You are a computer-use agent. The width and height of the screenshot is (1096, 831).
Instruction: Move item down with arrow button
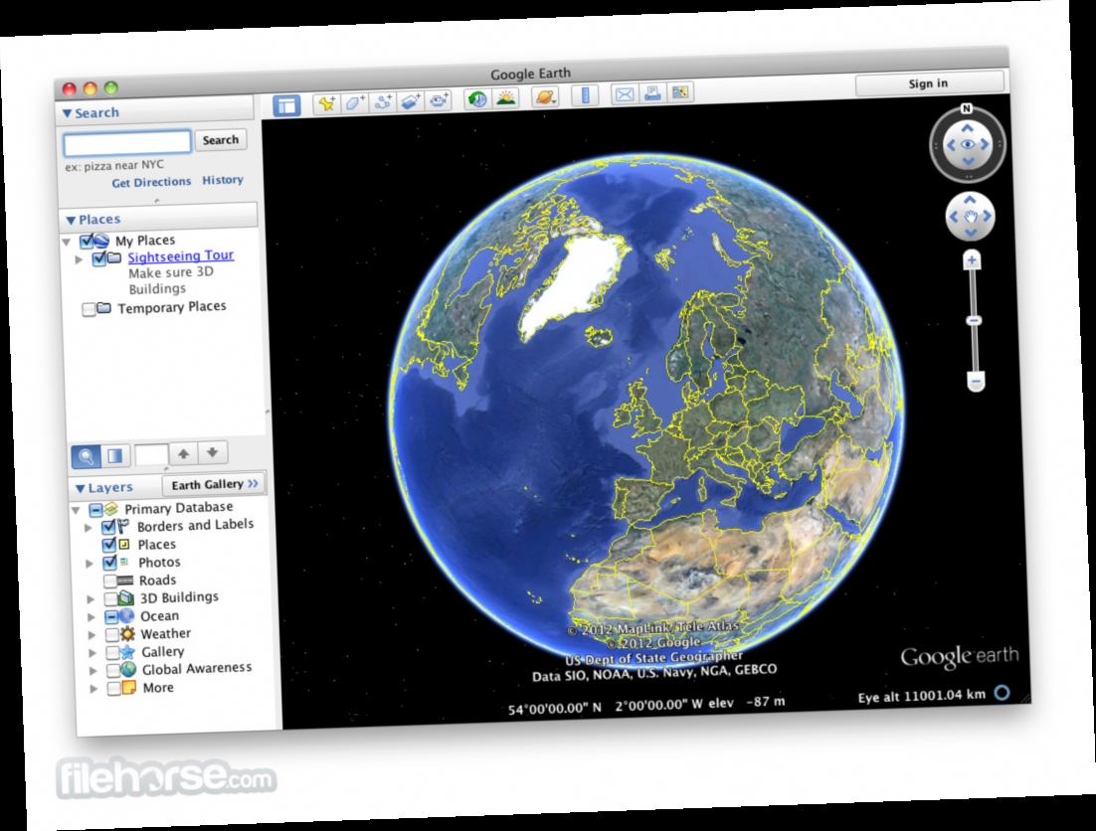click(x=213, y=452)
